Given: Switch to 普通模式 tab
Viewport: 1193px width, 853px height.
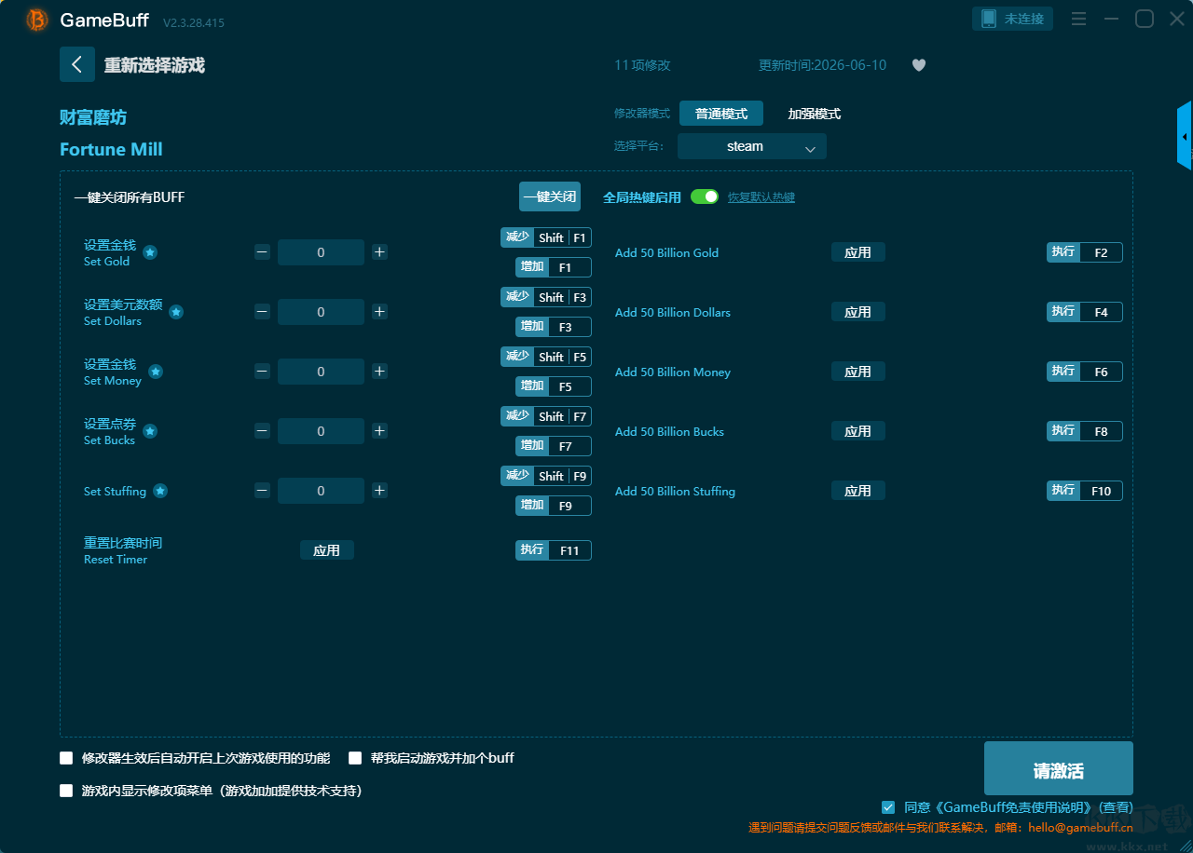Looking at the screenshot, I should [x=721, y=114].
